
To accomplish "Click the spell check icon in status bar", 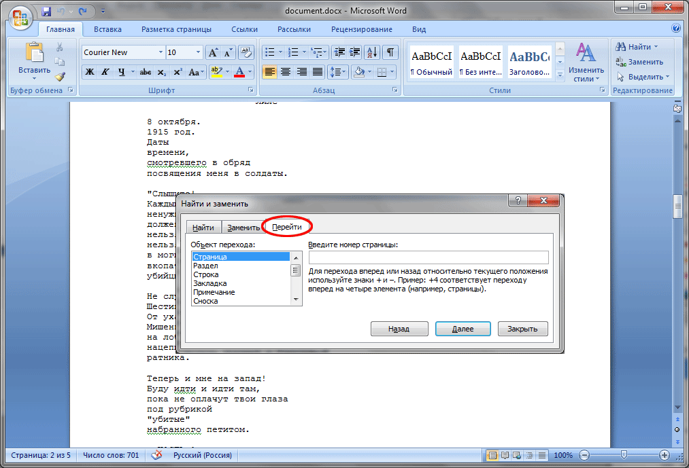I will [156, 455].
